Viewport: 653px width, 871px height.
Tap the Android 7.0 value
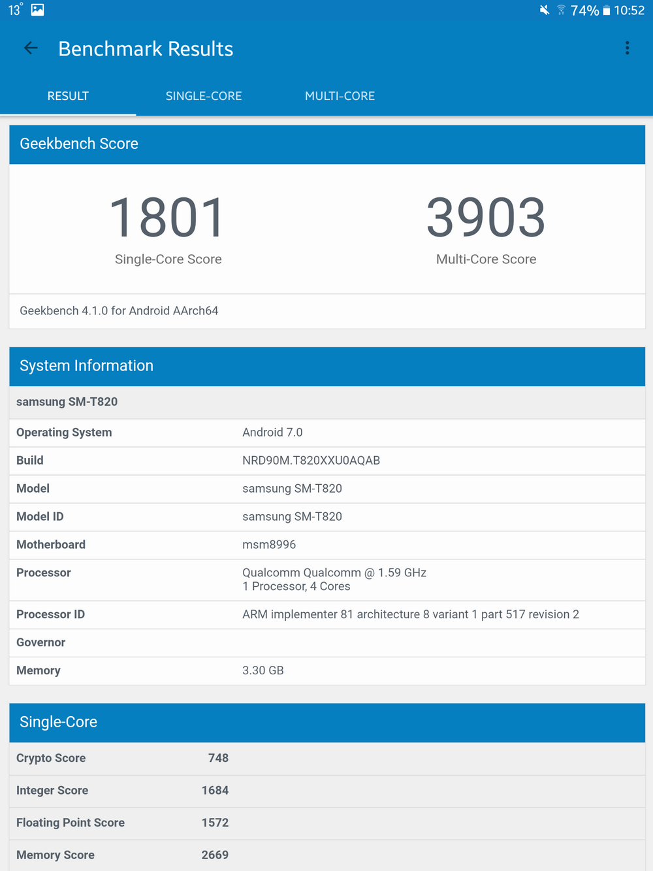tap(272, 433)
